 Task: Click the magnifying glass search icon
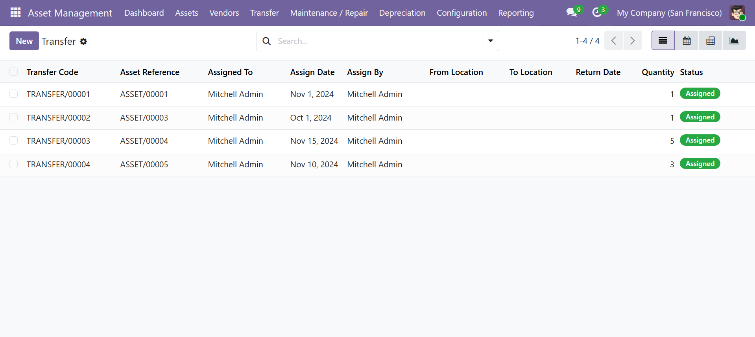coord(266,41)
